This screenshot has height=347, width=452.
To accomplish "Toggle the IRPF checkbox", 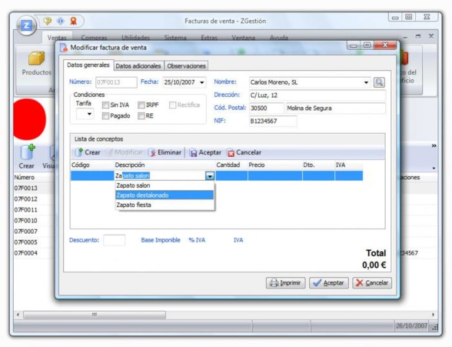I will [141, 105].
